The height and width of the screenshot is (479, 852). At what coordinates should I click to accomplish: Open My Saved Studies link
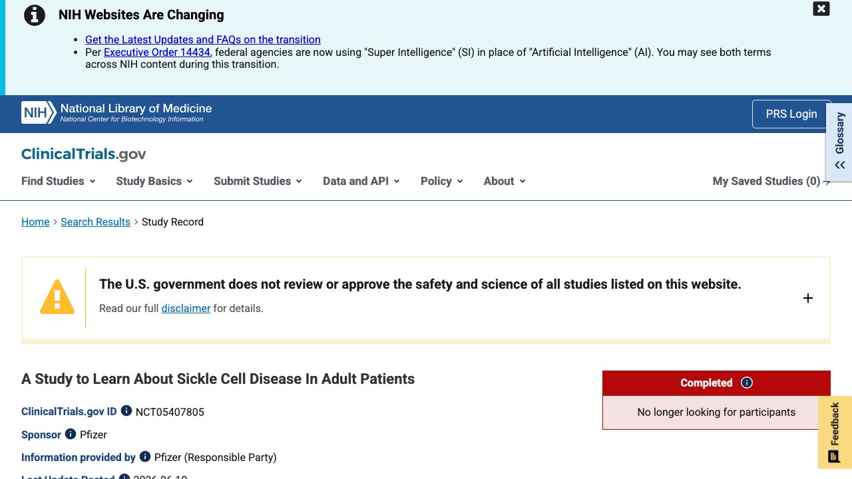771,181
